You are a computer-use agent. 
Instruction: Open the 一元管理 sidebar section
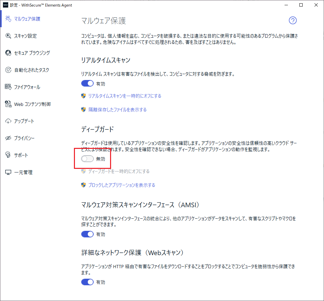pyautogui.click(x=23, y=172)
